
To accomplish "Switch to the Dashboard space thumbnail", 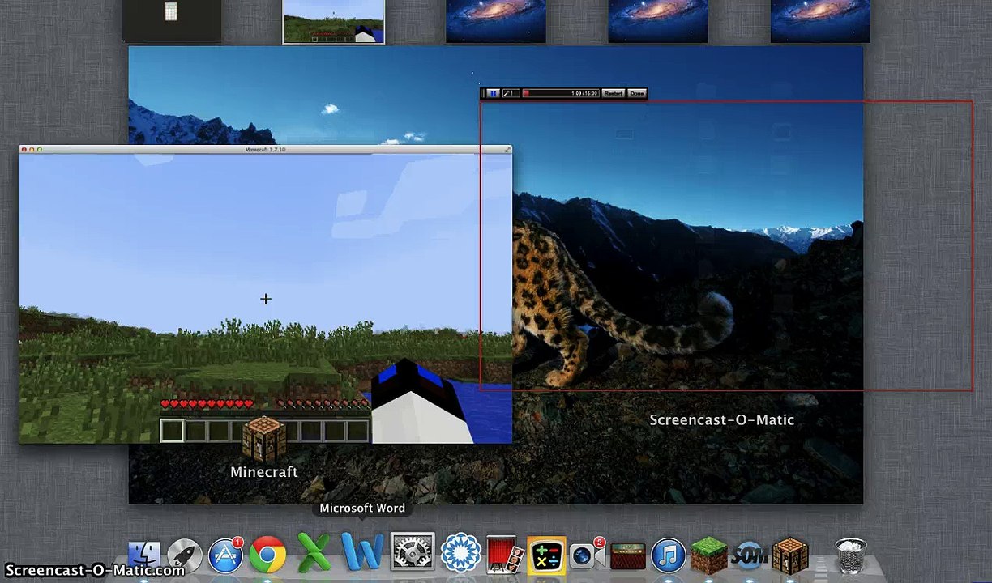I will (x=171, y=21).
